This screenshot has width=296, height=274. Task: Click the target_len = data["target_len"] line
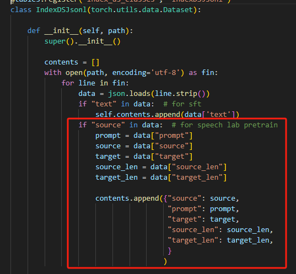pos(161,178)
